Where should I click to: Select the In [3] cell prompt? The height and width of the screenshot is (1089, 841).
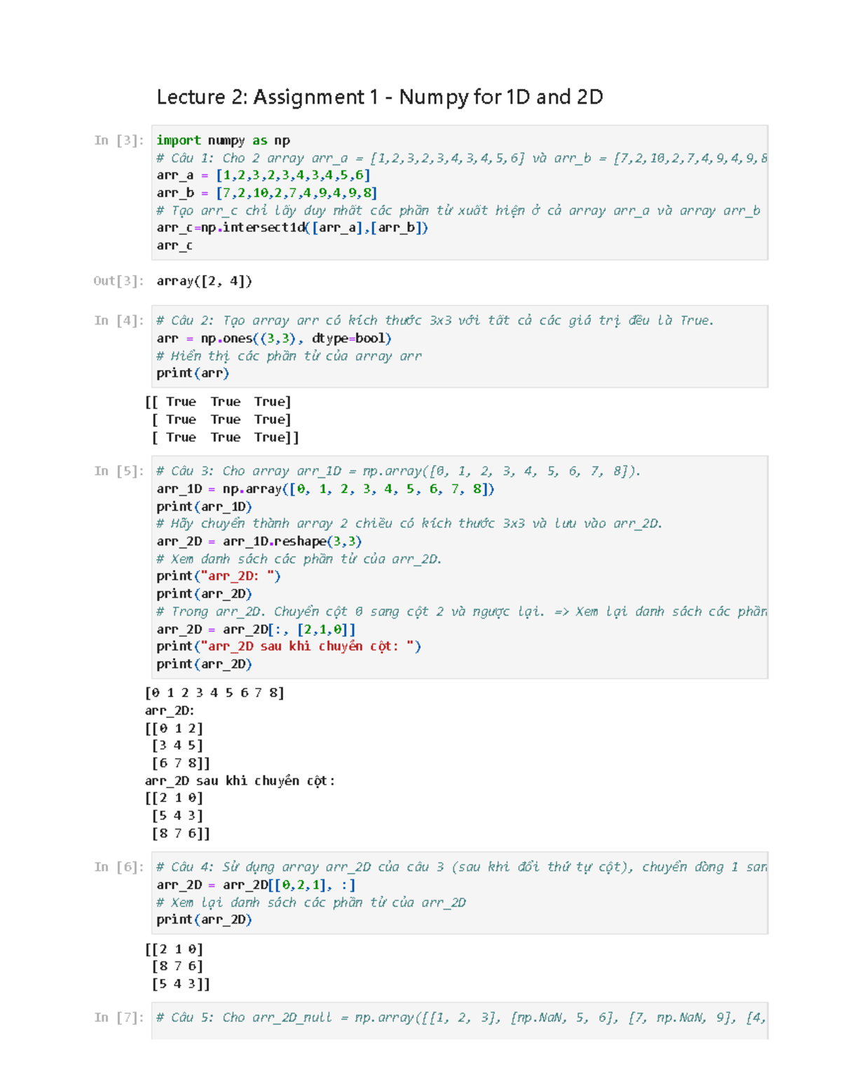click(119, 140)
